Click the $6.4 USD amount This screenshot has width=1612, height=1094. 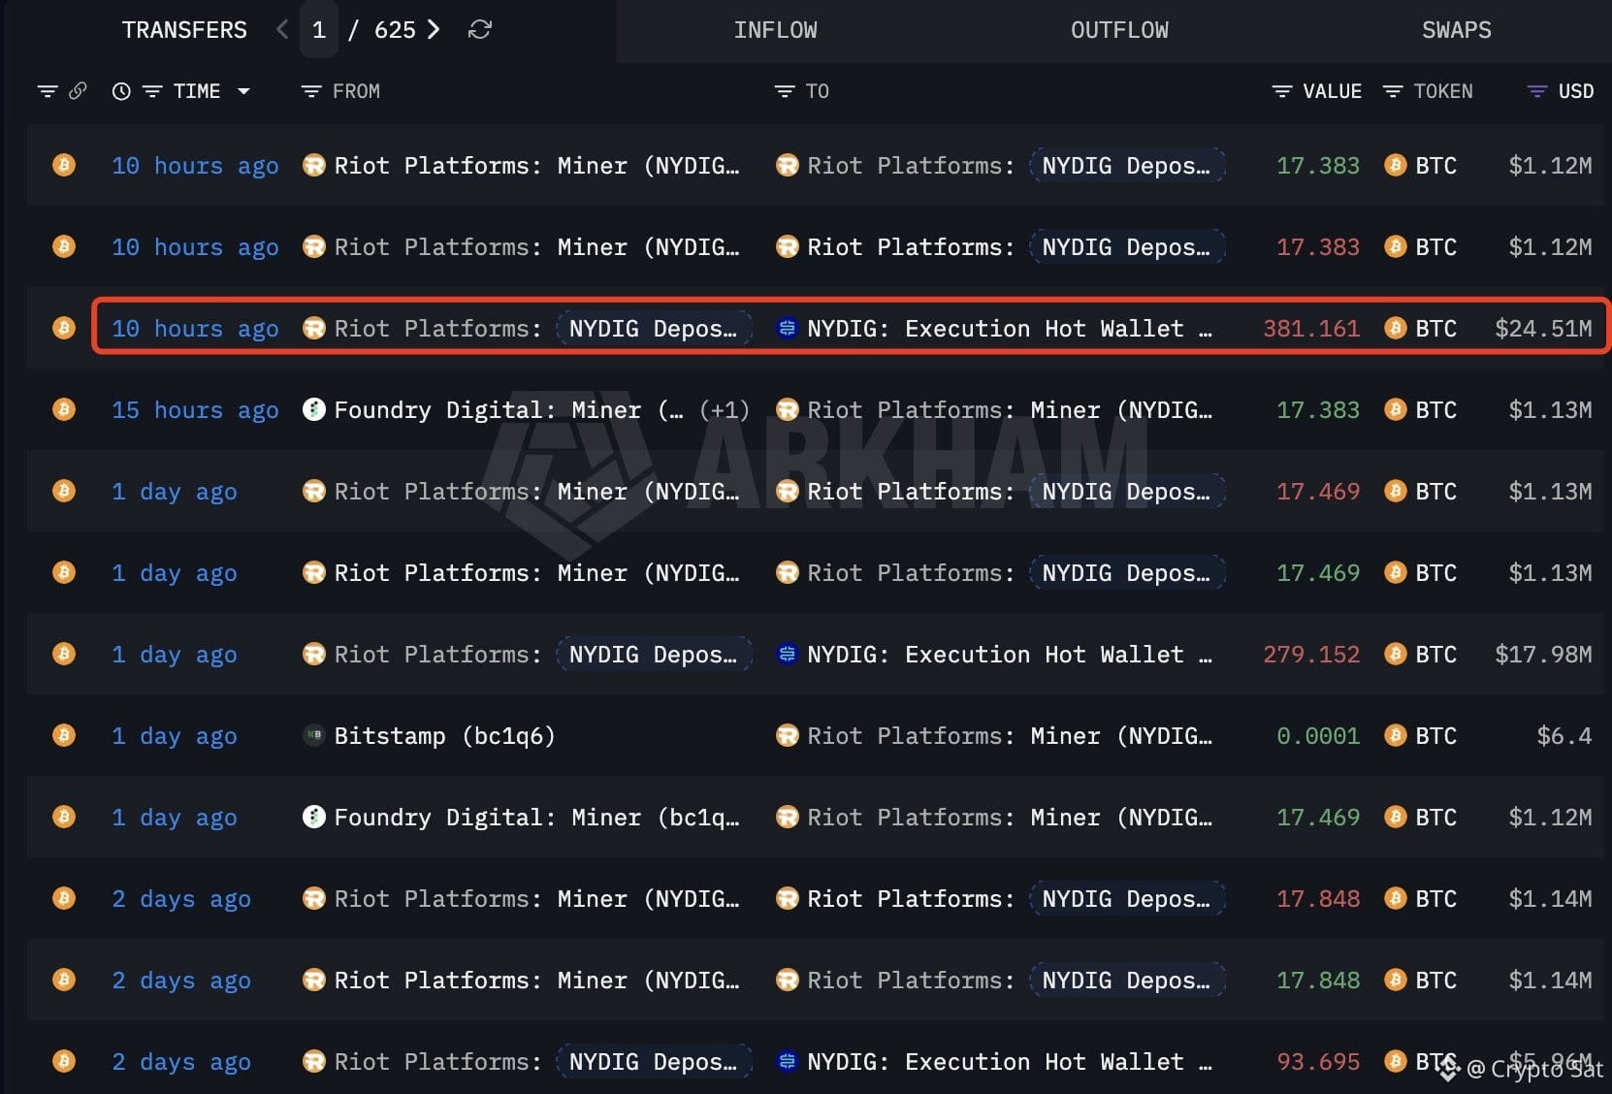coord(1564,736)
